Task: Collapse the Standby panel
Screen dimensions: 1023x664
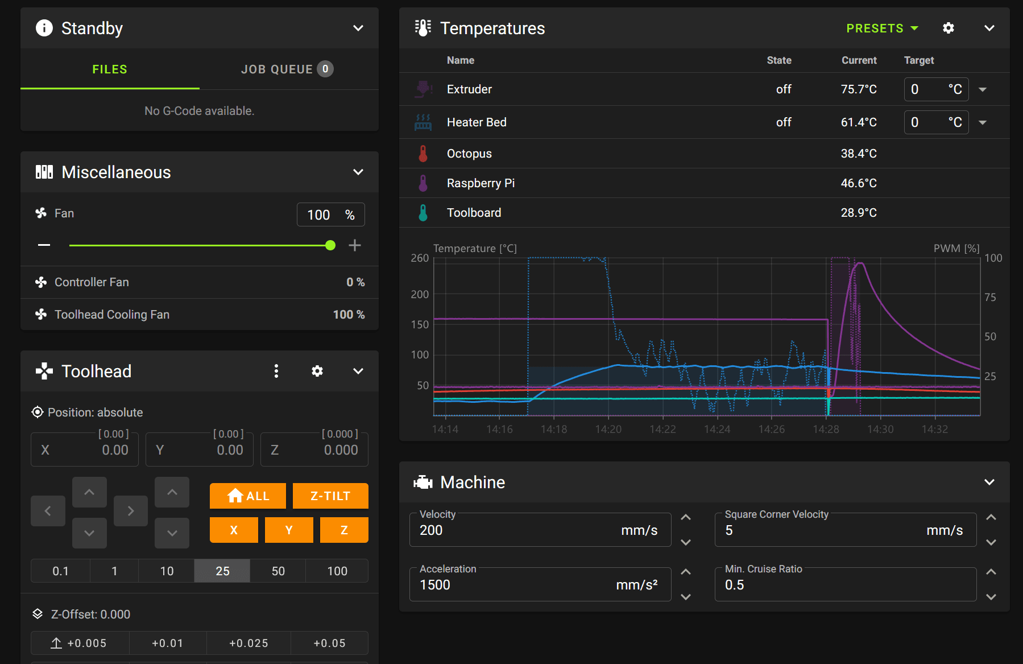Action: click(358, 28)
